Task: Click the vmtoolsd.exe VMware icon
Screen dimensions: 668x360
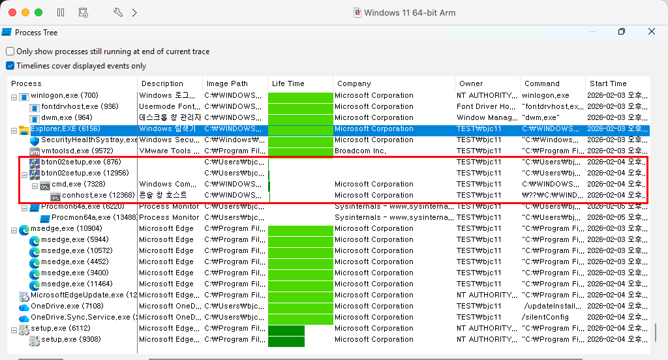Action: click(x=35, y=151)
